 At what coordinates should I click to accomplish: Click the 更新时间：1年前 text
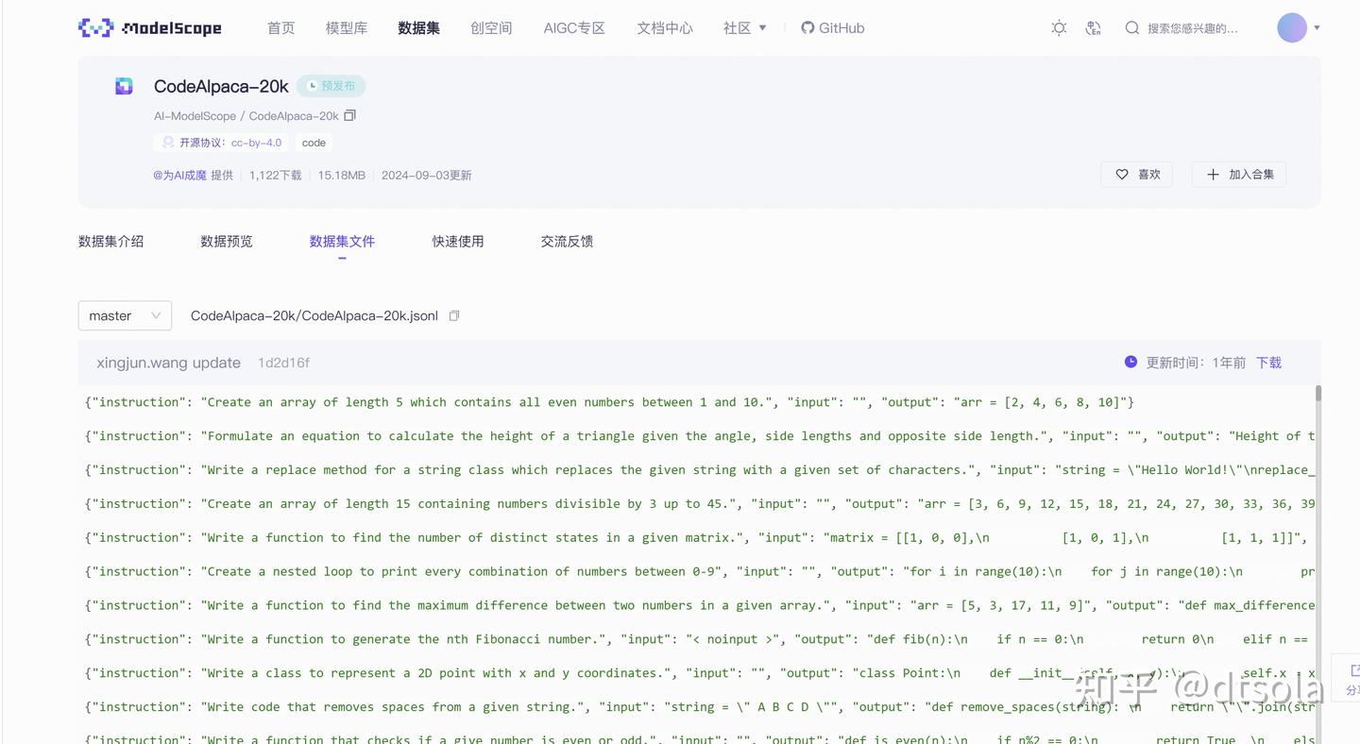click(1196, 363)
